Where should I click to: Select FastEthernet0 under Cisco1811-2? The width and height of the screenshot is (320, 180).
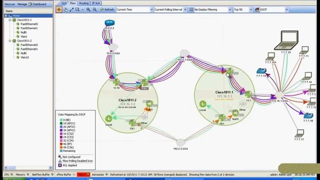29,45
